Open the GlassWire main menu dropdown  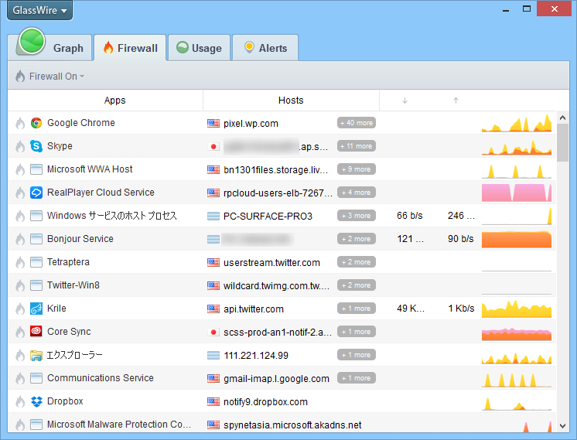pyautogui.click(x=39, y=10)
